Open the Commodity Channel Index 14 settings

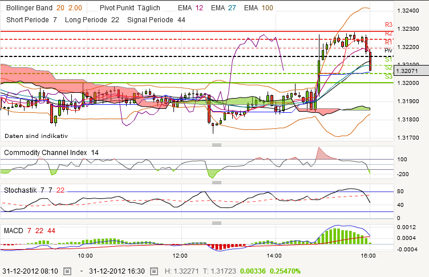point(51,153)
